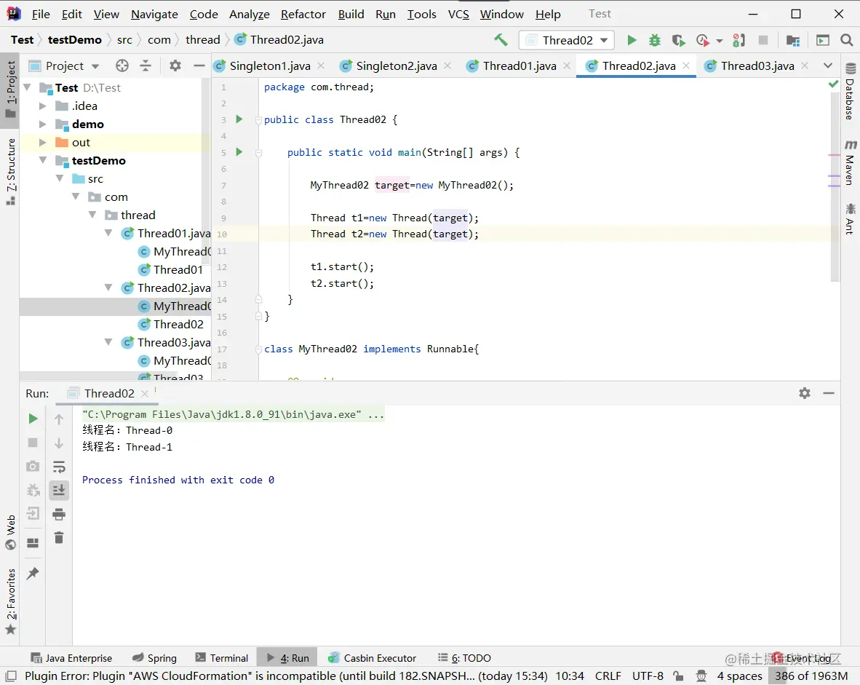Image resolution: width=860 pixels, height=685 pixels.
Task: Collapse all nodes icon in Project panel
Action: point(146,66)
